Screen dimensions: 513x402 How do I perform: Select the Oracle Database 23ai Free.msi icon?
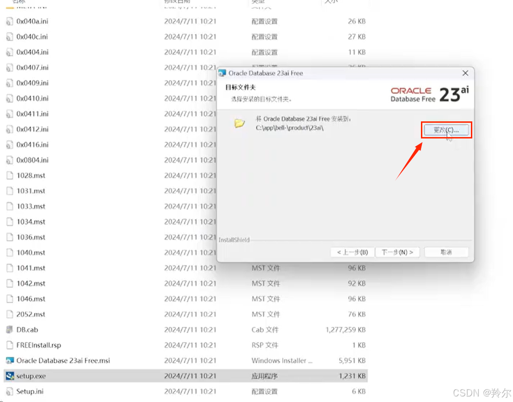tap(10, 360)
